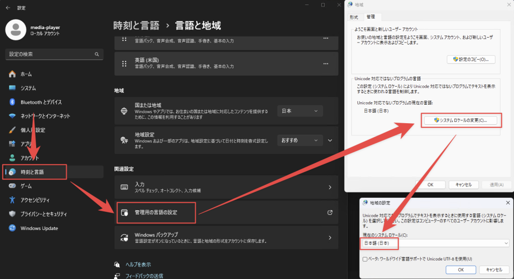
Task: Click the 設定のコピー button
Action: tap(470, 59)
